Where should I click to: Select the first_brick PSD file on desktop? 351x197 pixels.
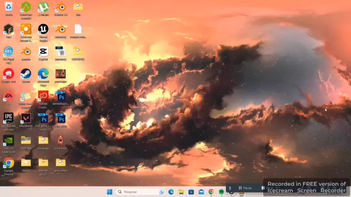[x=43, y=122]
